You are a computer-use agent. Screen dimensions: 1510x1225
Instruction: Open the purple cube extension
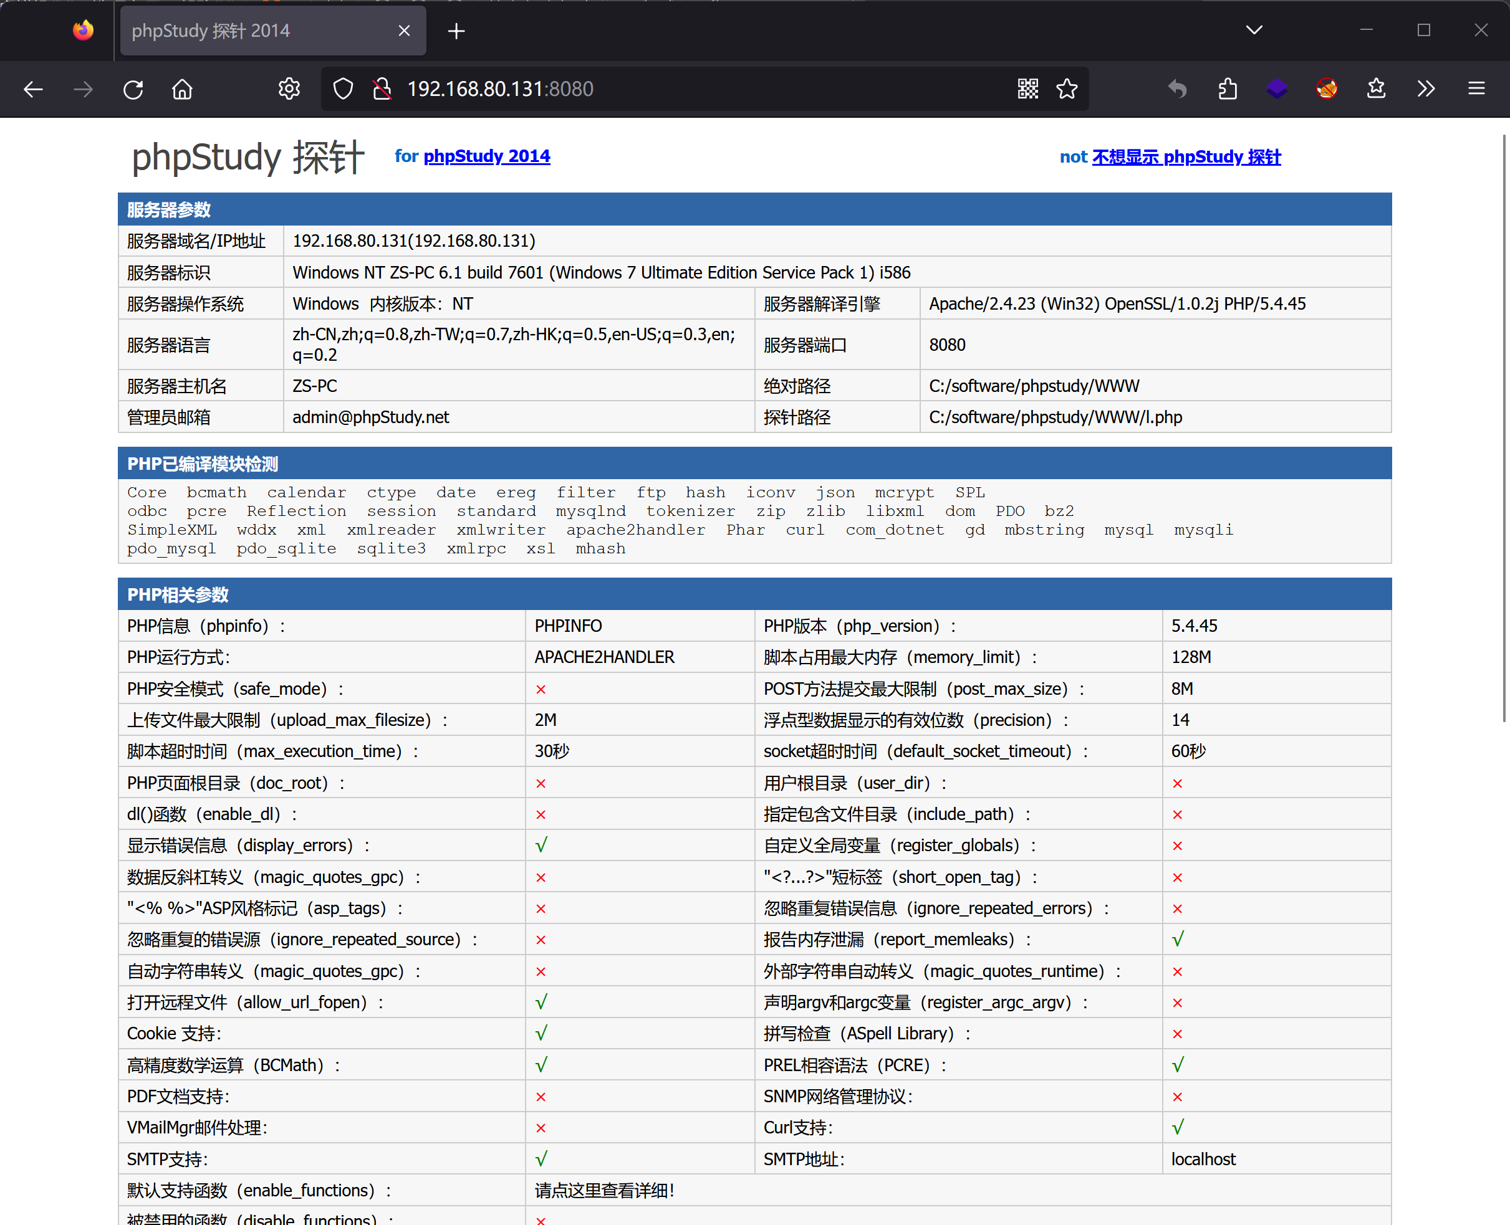tap(1277, 89)
